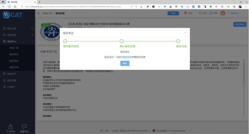
Task: Select 我的考试 in sidebar
Action: coord(14,54)
